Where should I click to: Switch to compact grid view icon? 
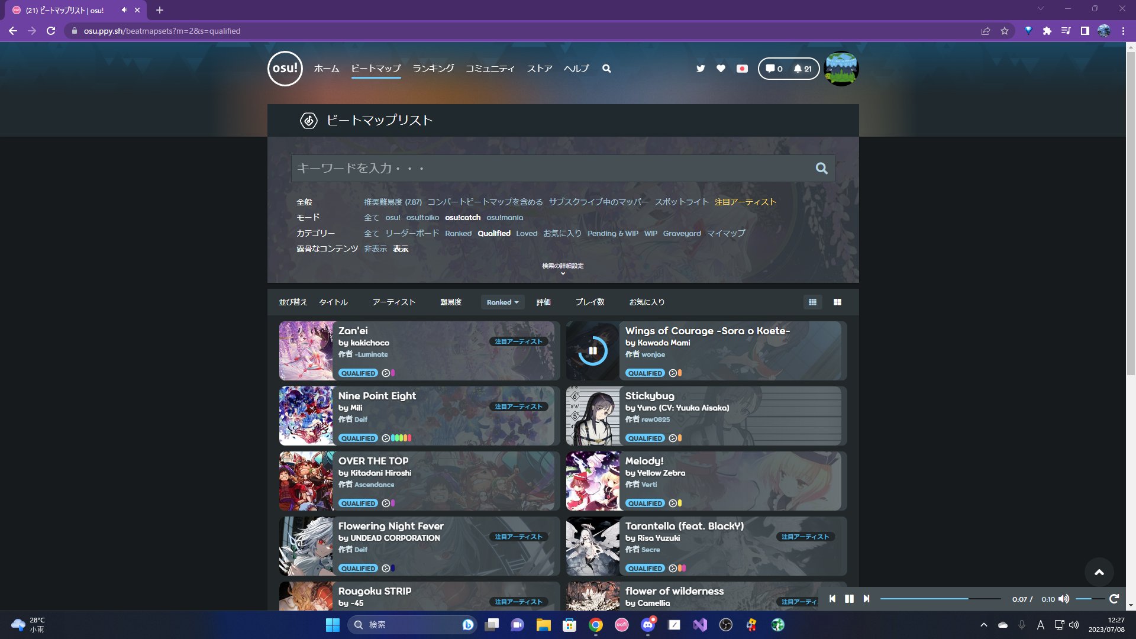click(x=812, y=302)
